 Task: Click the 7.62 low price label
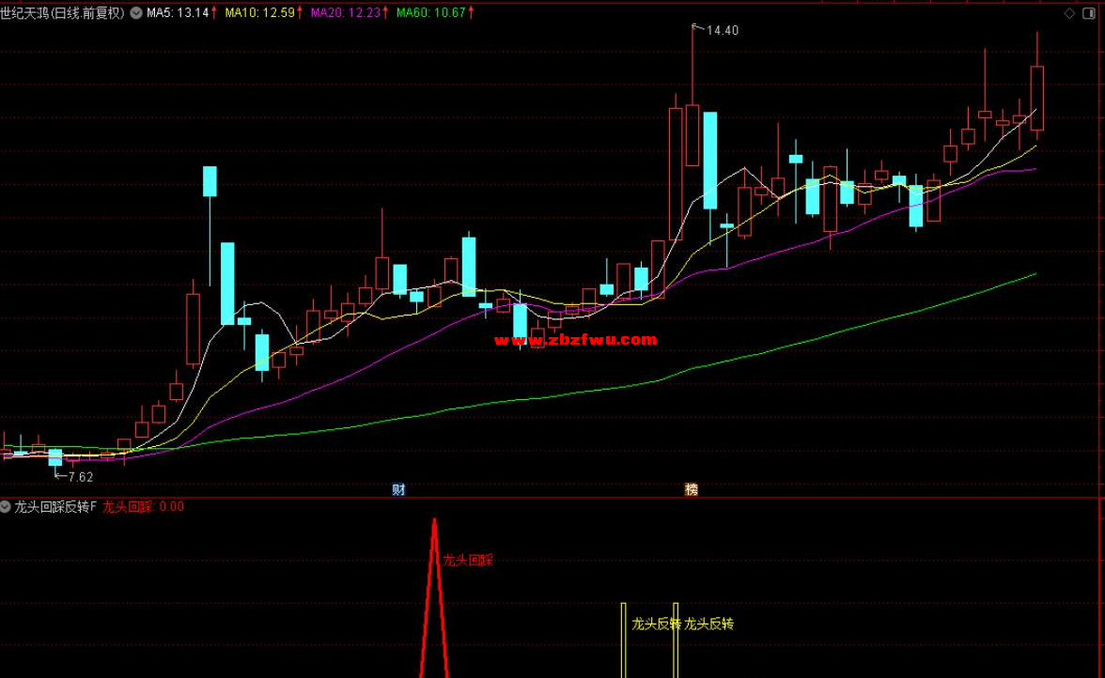pyautogui.click(x=81, y=477)
